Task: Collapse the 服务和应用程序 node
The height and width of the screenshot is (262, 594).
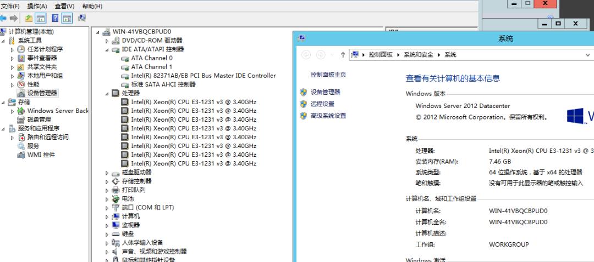Action: (x=3, y=129)
